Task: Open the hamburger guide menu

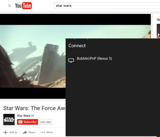Action: pos(9,6)
